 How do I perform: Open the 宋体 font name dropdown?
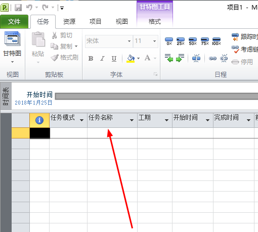[x=129, y=41]
